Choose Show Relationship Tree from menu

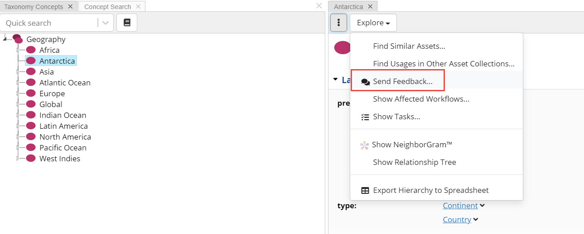pyautogui.click(x=414, y=162)
